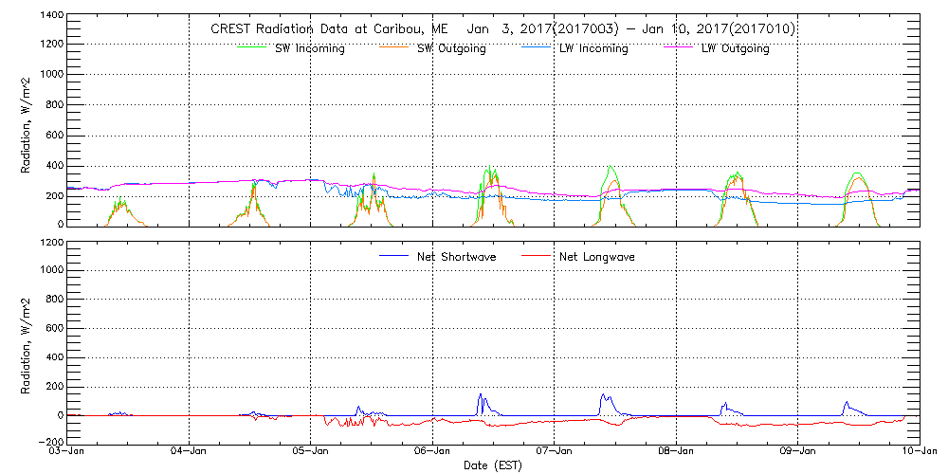Click the "08-Jan" x-axis label
The width and height of the screenshot is (948, 474).
(x=676, y=451)
